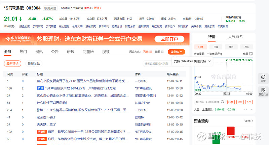This screenshot has height=145, width=269.
Task: Switch to the 人气排名 tab
Action: 235,37
